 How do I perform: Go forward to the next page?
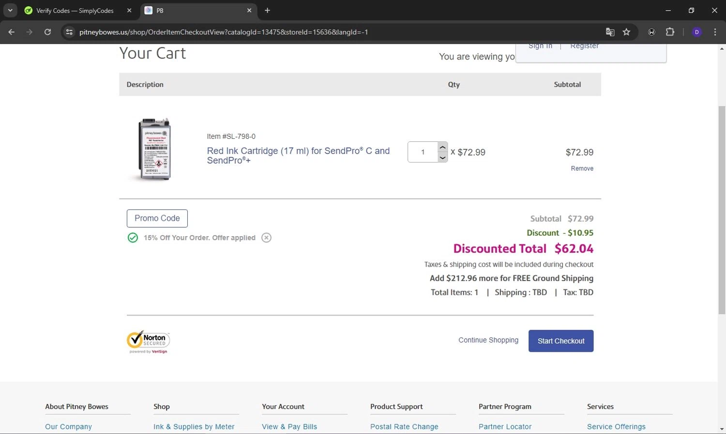(x=30, y=32)
